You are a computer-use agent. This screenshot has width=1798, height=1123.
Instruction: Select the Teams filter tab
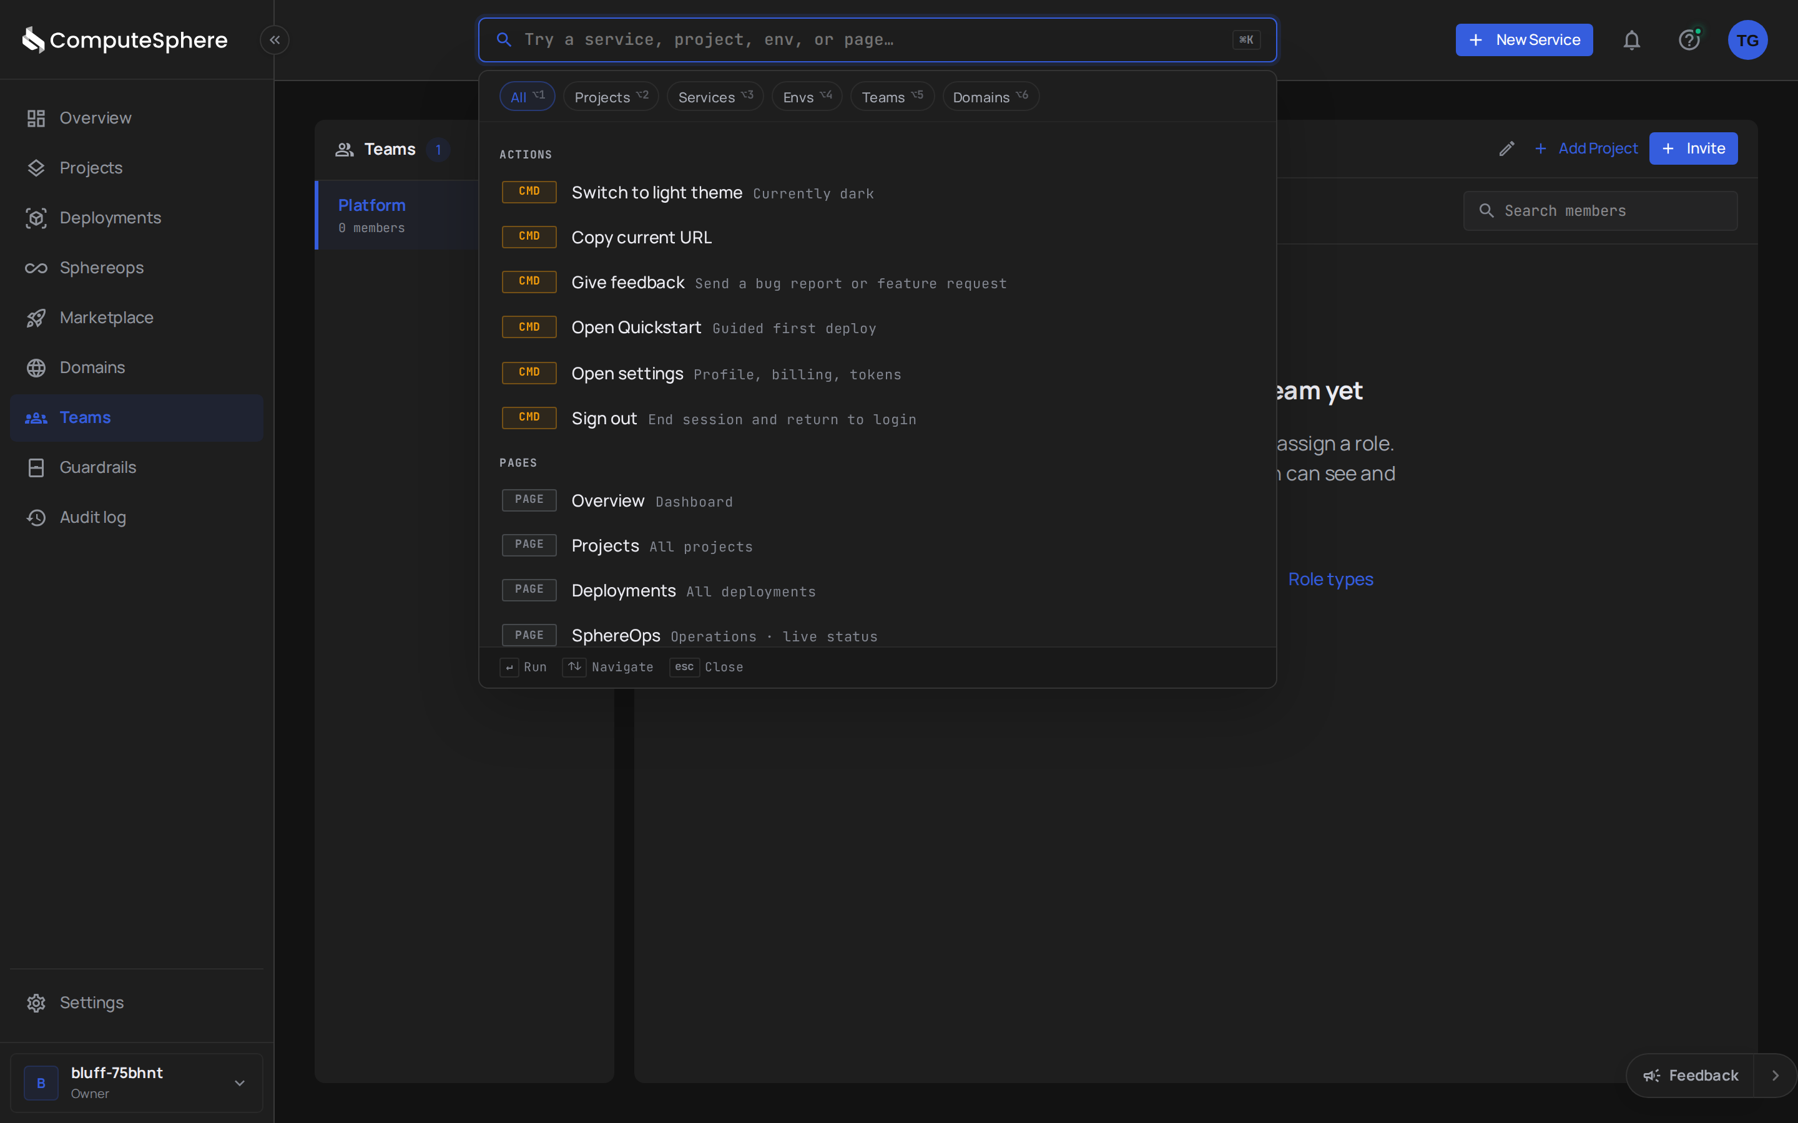pos(892,97)
